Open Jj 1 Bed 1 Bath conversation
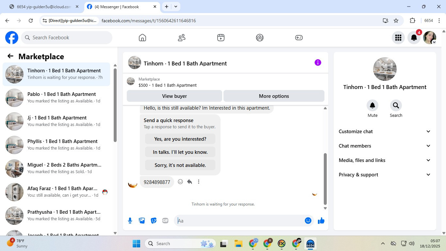Image resolution: width=446 pixels, height=251 pixels. coord(56,121)
